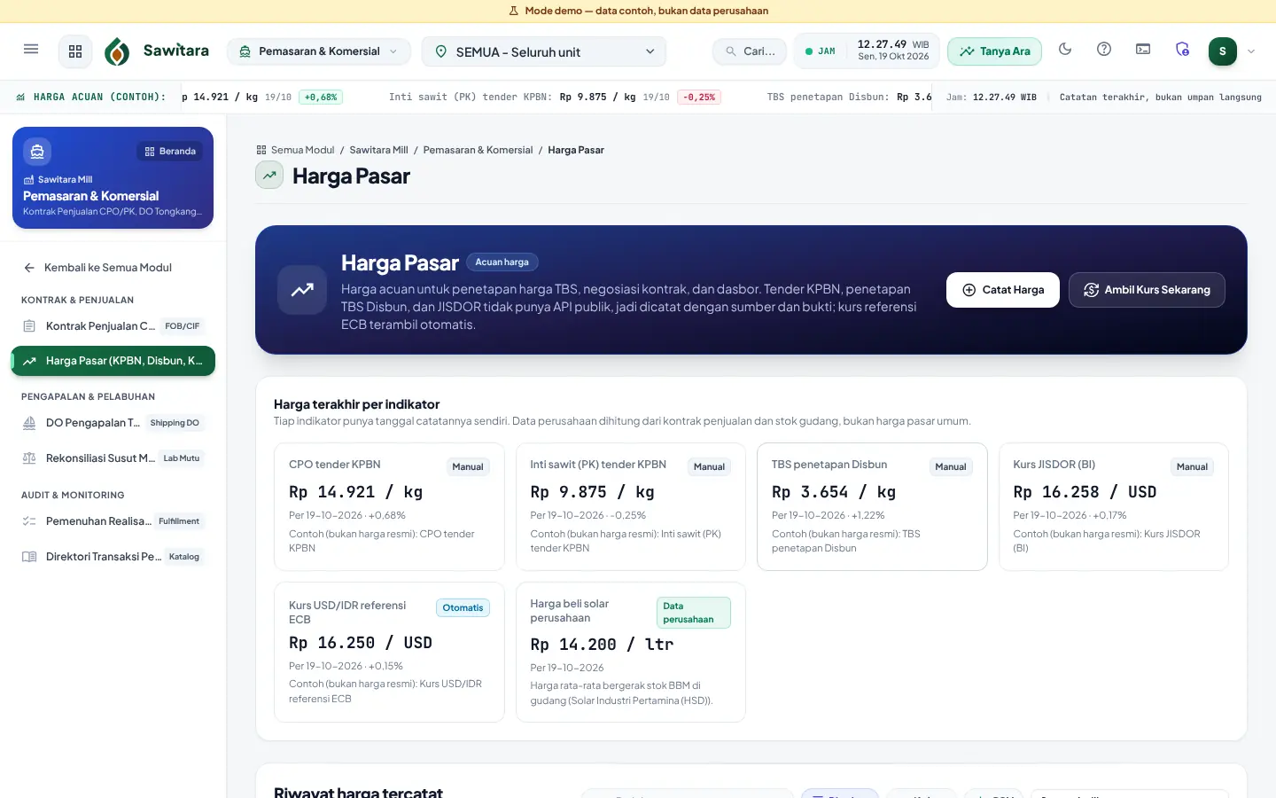Open Pemenuhan Realisasi sidebar item
The image size is (1276, 798).
[113, 521]
